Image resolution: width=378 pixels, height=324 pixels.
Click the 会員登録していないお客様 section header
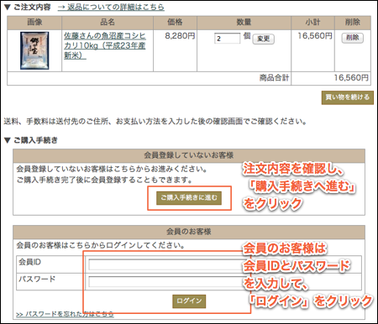(189, 155)
